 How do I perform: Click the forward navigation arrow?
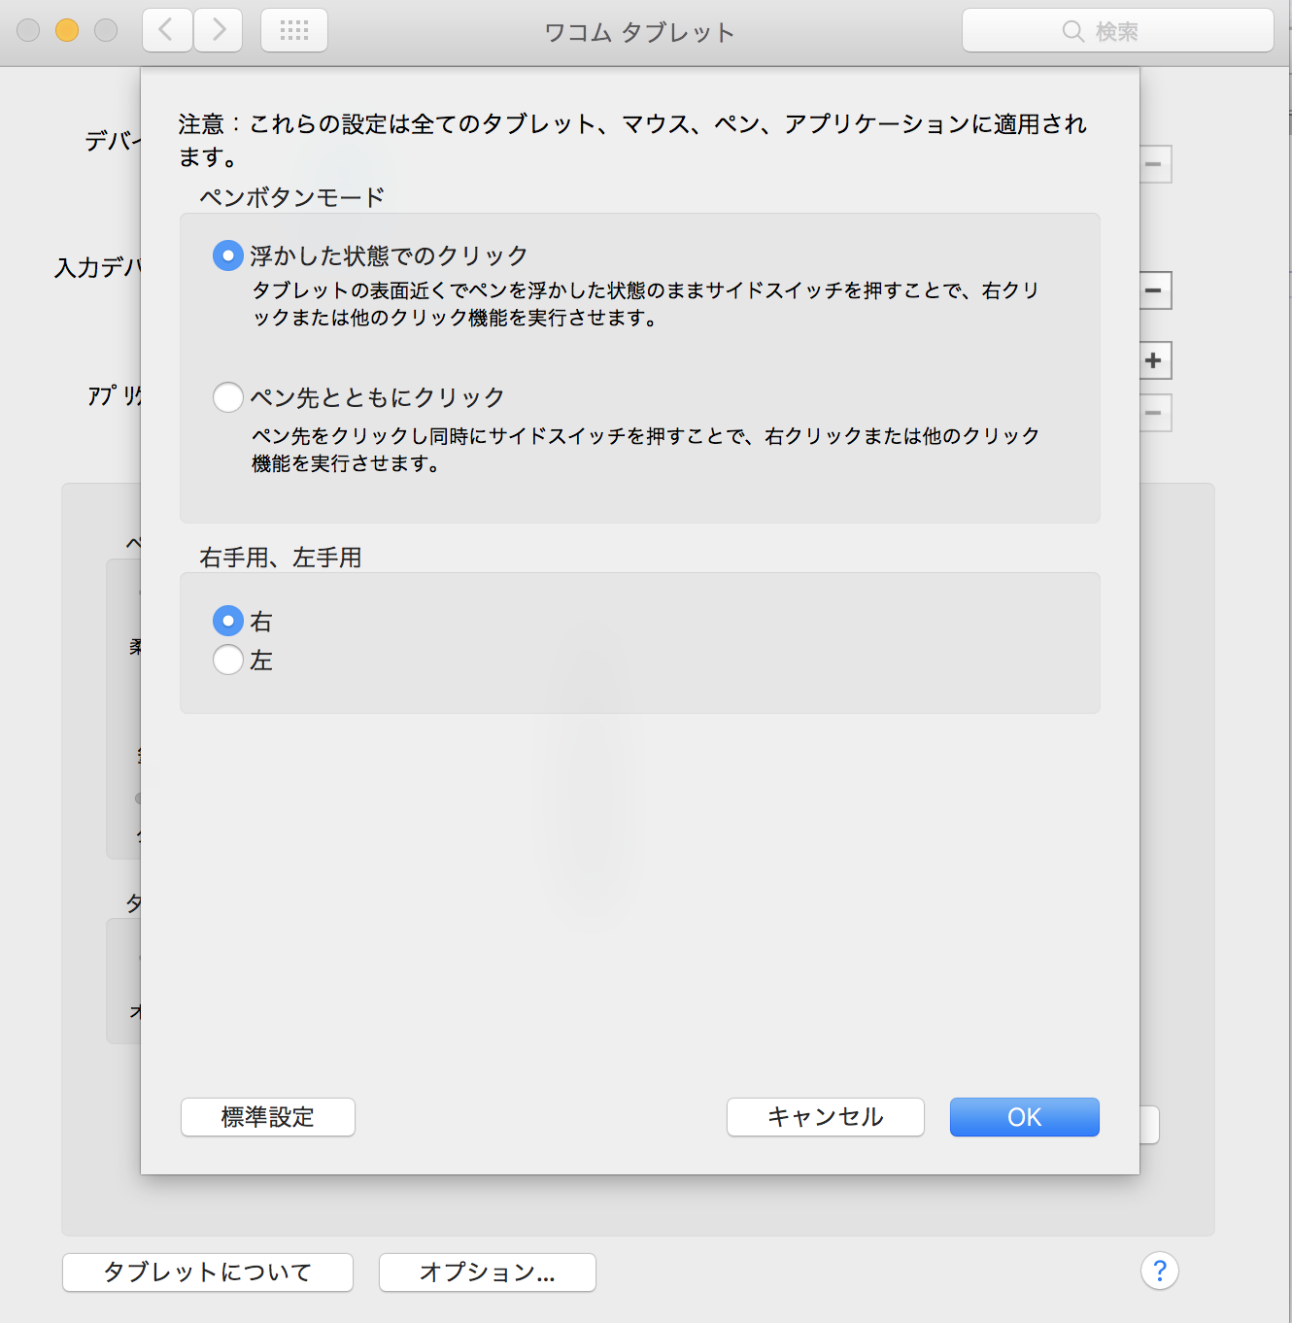219,30
